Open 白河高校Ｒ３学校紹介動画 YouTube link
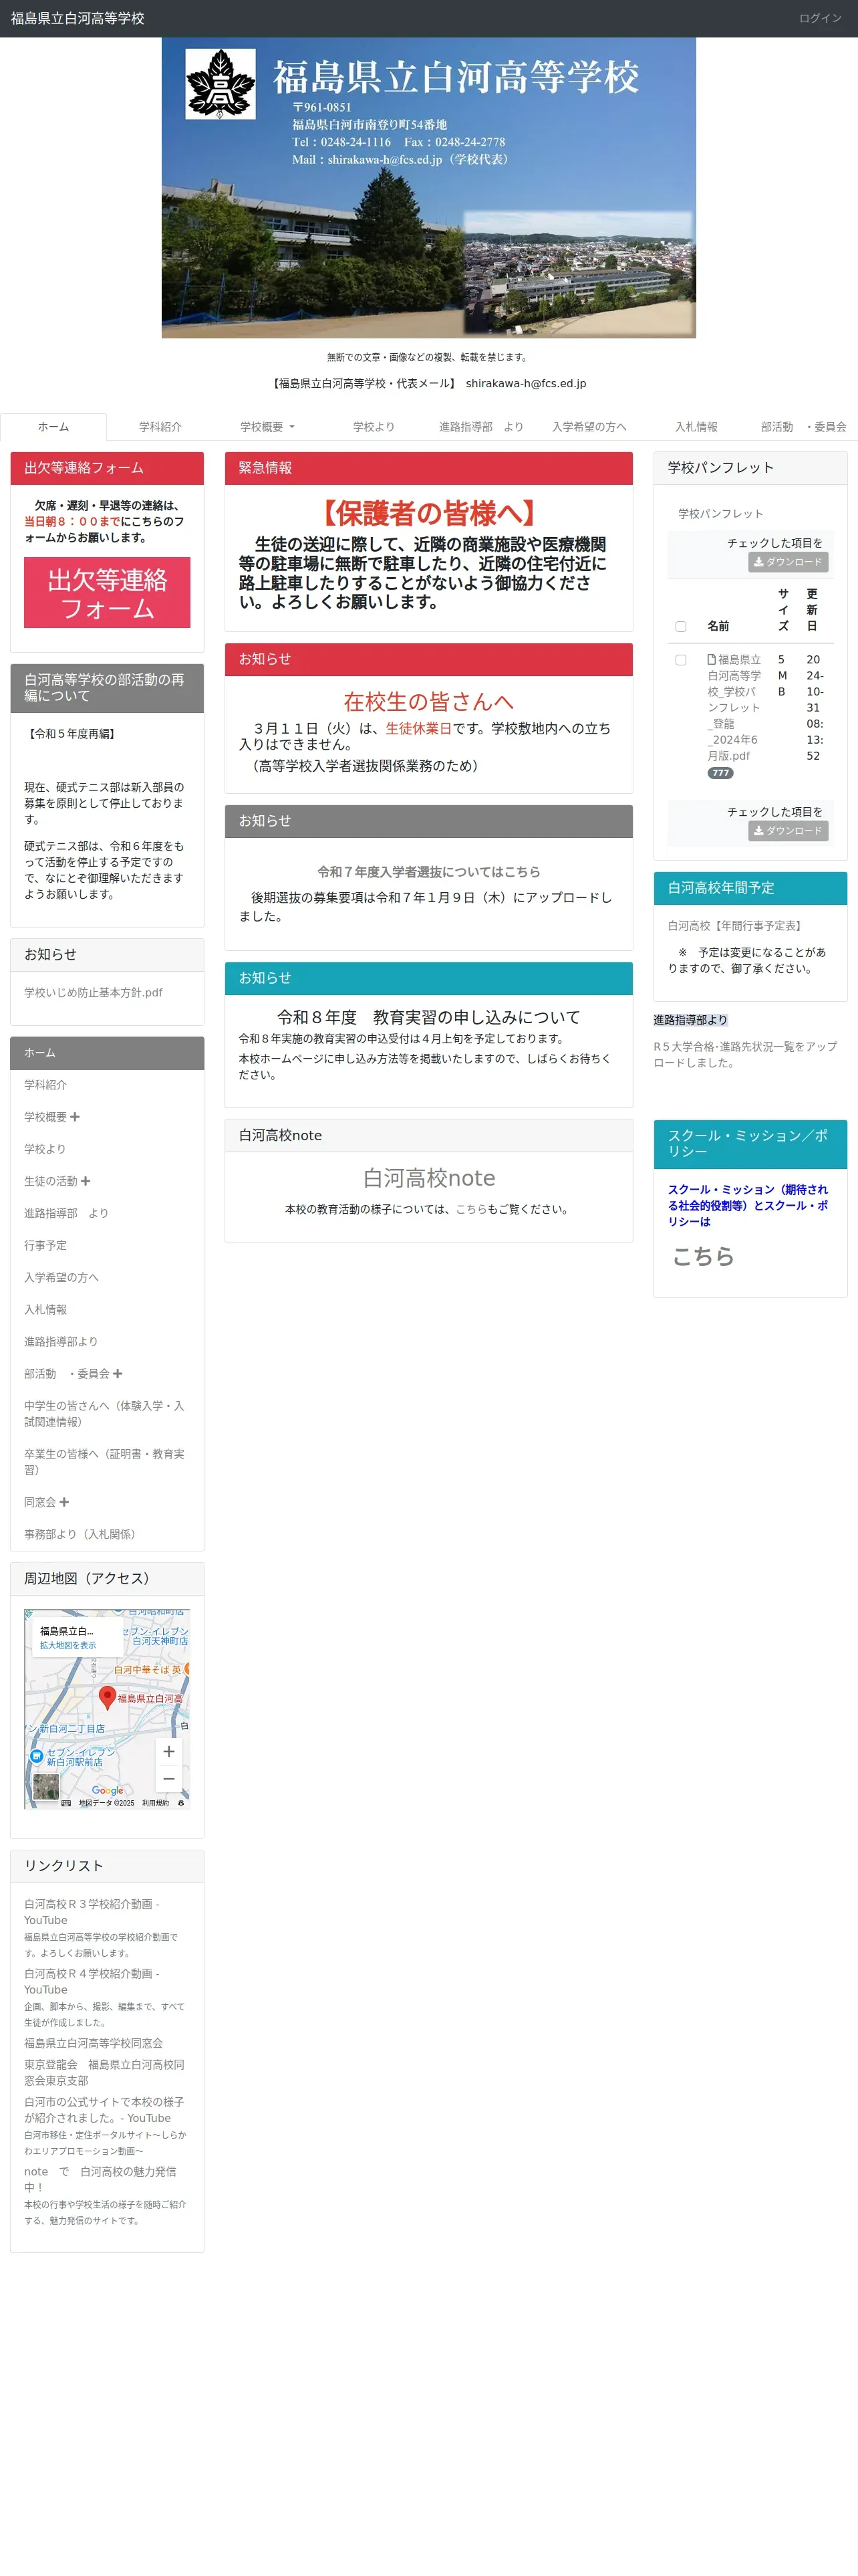 pos(92,1912)
